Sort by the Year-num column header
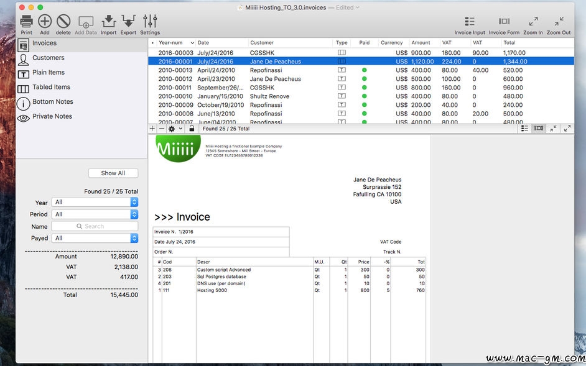586x366 pixels. click(175, 43)
